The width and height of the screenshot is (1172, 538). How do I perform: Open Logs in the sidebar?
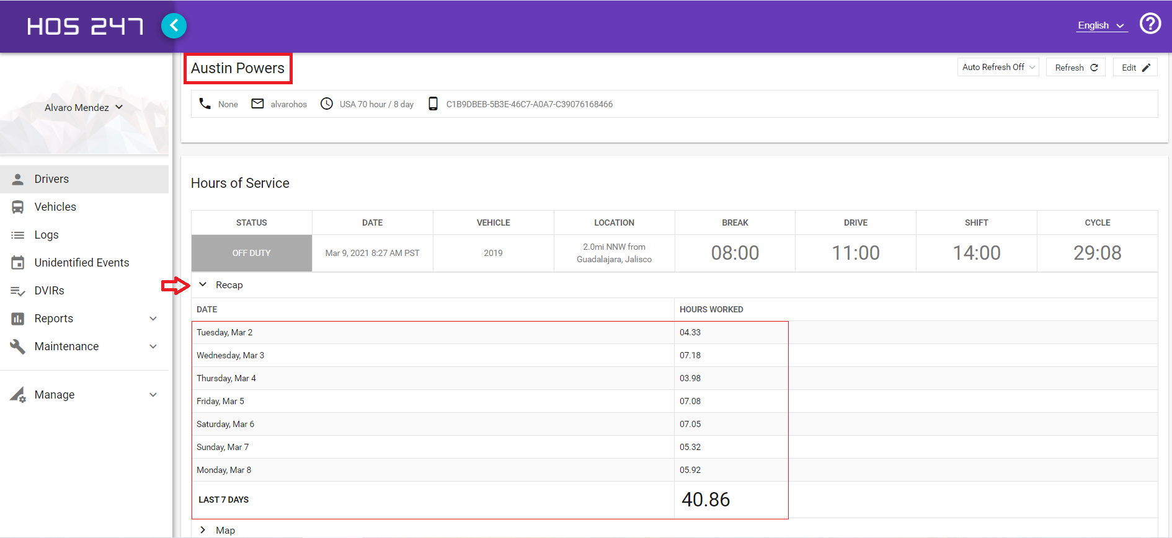84,235
